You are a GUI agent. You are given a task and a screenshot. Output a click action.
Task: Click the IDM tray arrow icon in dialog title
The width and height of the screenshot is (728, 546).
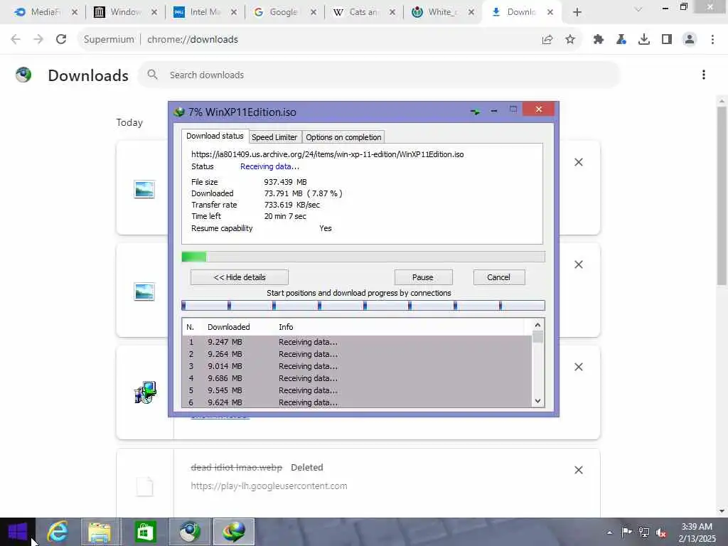tap(475, 112)
